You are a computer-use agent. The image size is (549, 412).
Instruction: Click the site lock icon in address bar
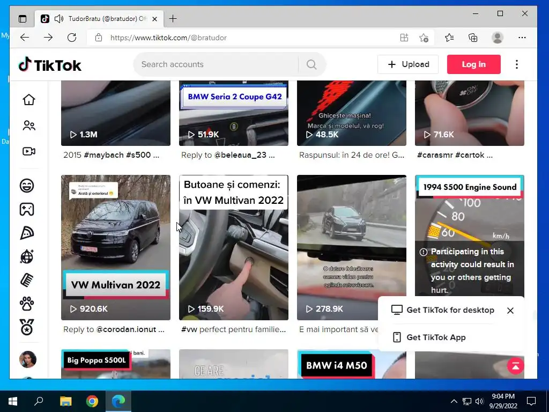(99, 38)
